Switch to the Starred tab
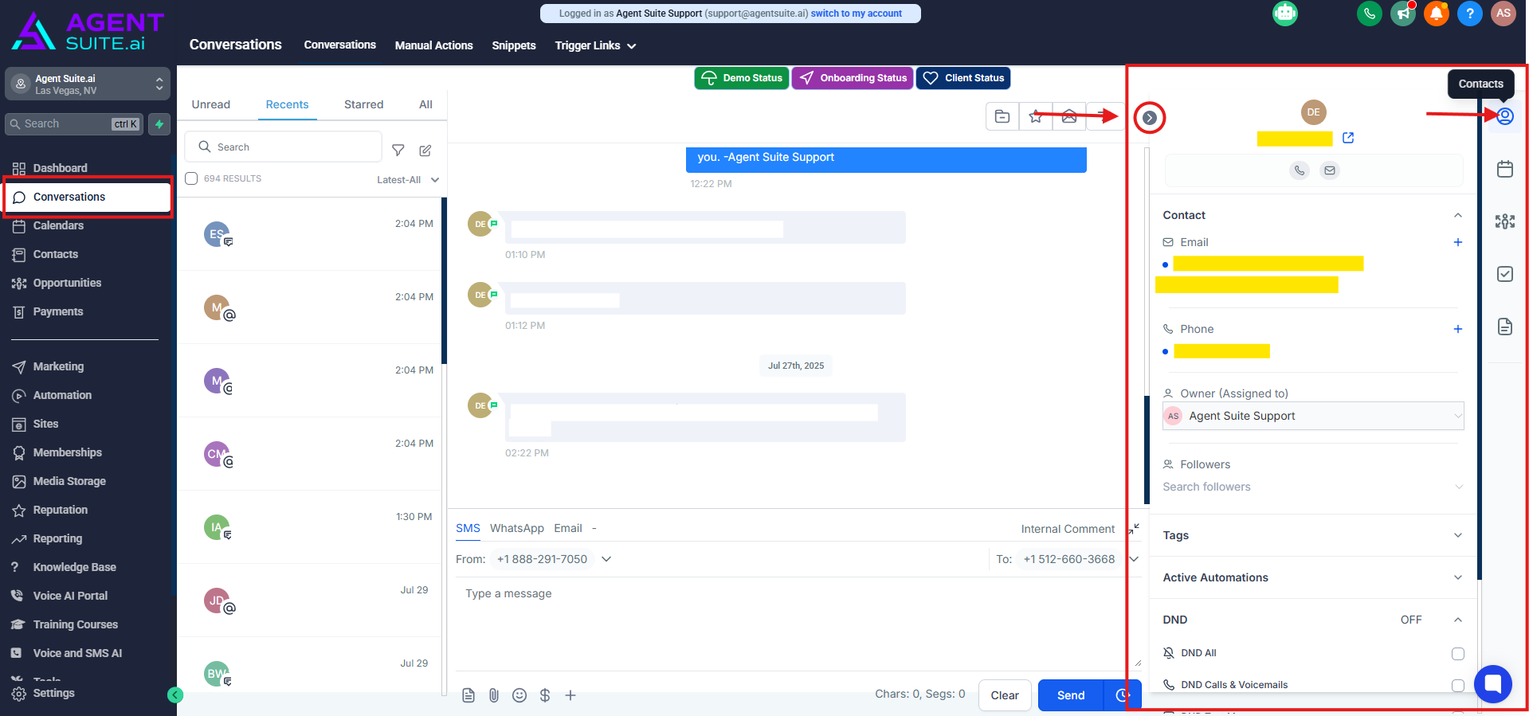This screenshot has width=1529, height=716. point(364,104)
